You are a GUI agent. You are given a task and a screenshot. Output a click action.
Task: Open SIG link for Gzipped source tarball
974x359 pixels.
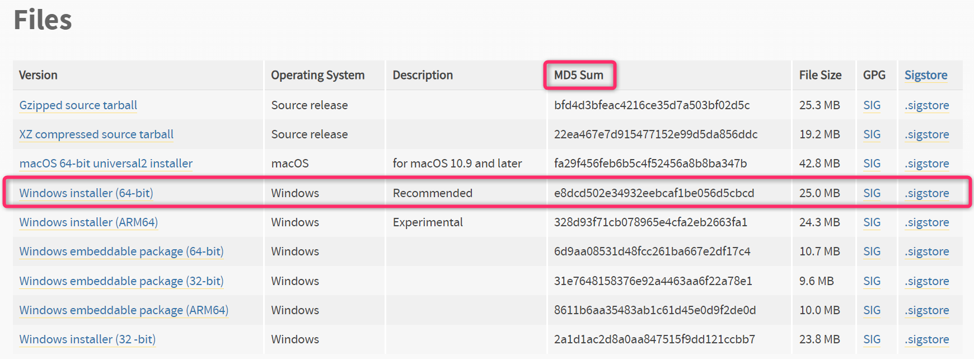[x=872, y=105]
